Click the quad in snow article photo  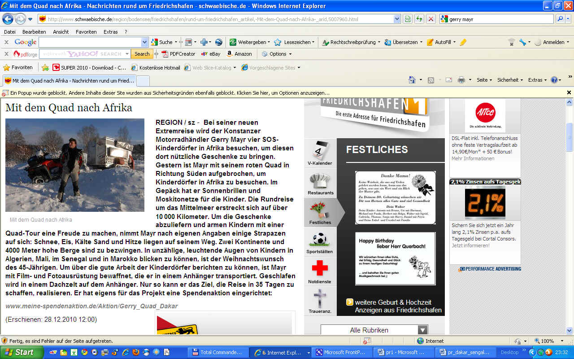75,165
